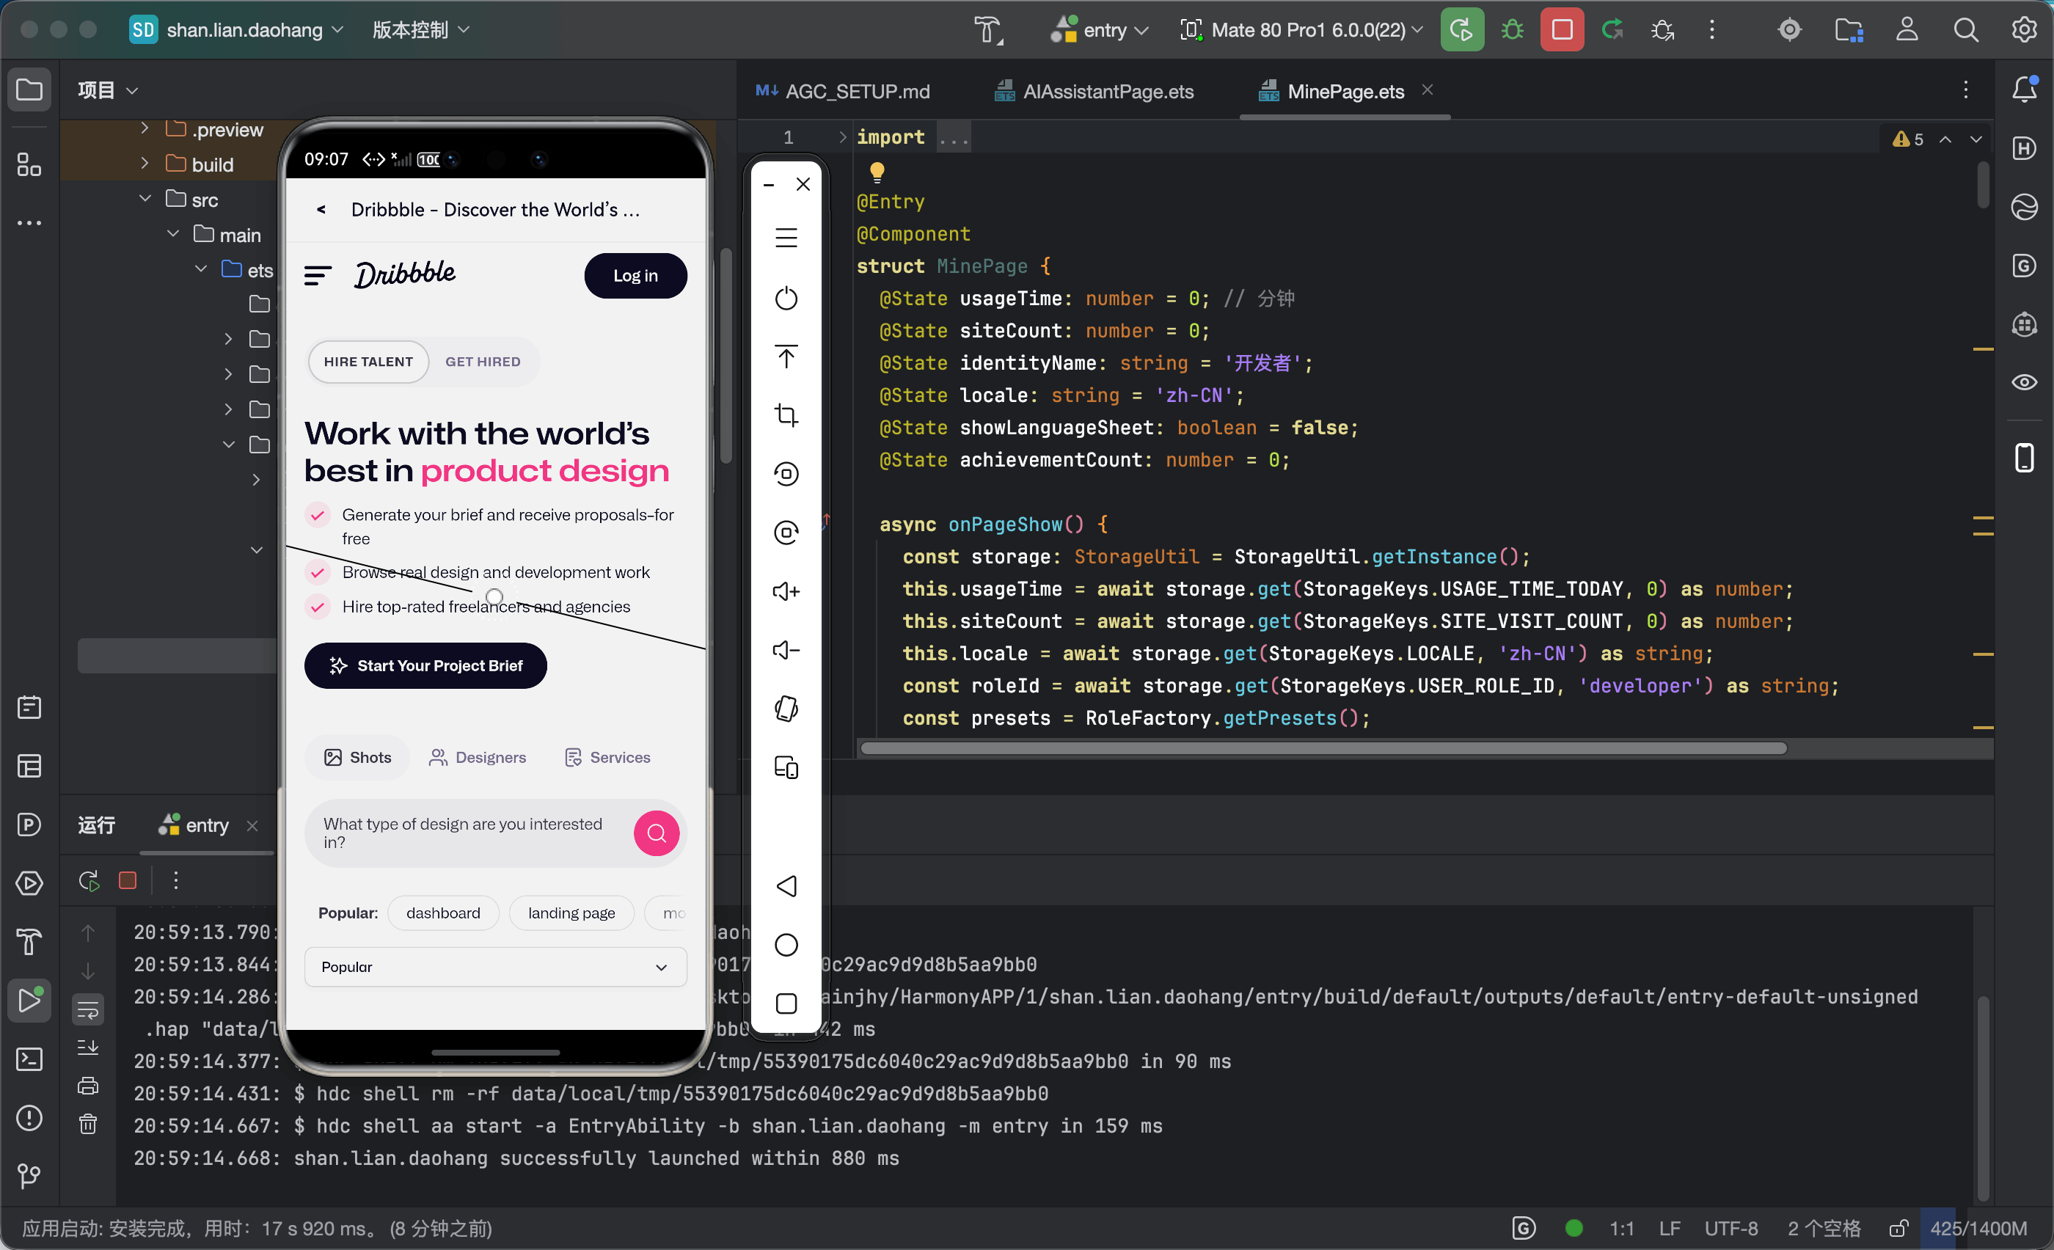Click the editor vertical scrollbar thumb
Image resolution: width=2054 pixels, height=1250 pixels.
point(1982,185)
